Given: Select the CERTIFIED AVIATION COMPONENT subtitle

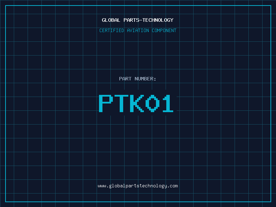Looking at the screenshot, I should 138,30.
